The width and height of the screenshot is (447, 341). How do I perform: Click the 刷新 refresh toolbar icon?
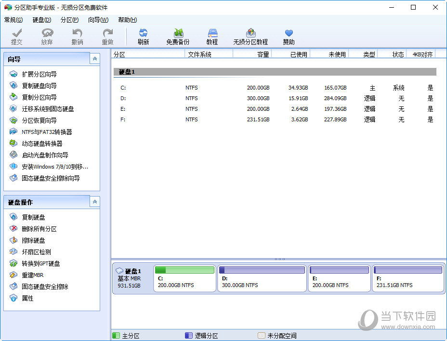click(x=143, y=33)
